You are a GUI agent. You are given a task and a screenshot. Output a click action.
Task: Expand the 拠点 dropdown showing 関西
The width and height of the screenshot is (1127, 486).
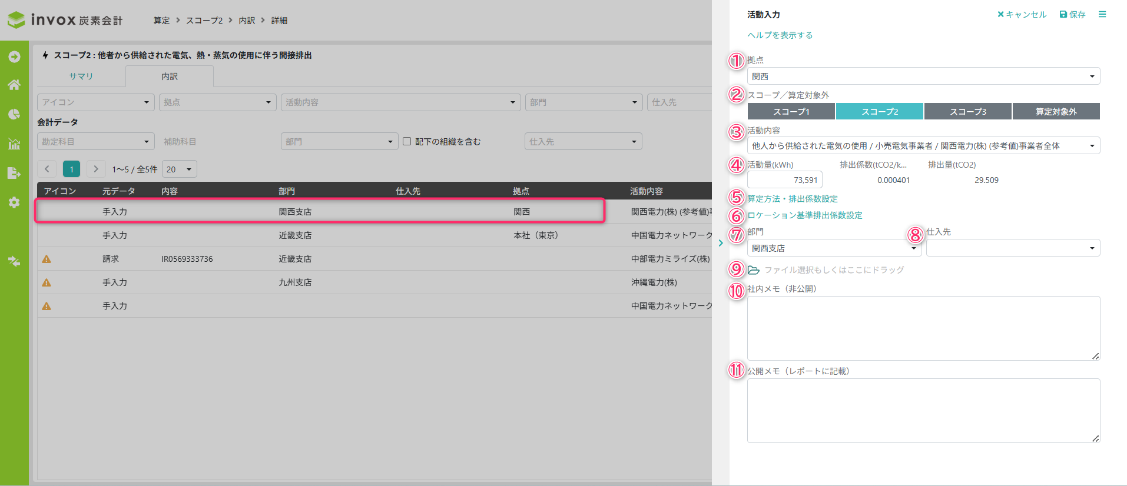pyautogui.click(x=923, y=76)
